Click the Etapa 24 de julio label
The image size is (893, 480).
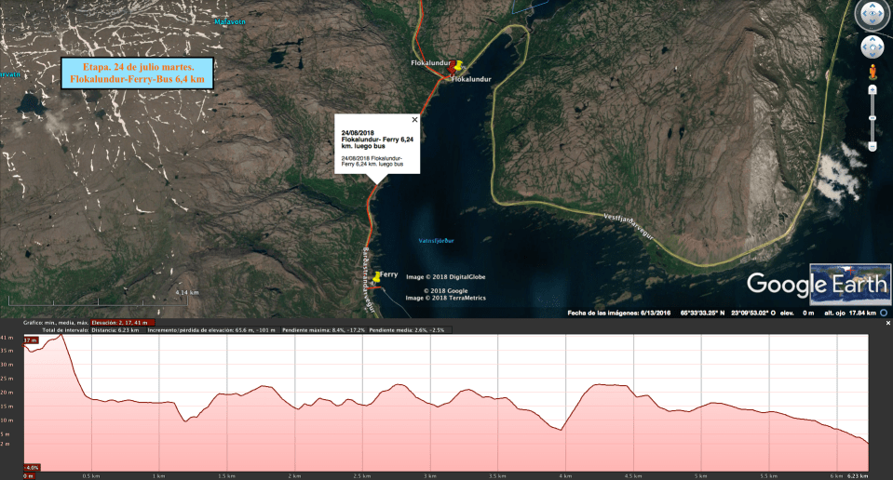click(137, 73)
